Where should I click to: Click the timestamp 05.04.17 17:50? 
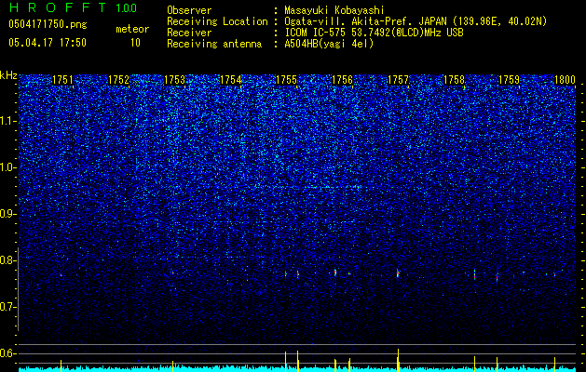pyautogui.click(x=48, y=43)
